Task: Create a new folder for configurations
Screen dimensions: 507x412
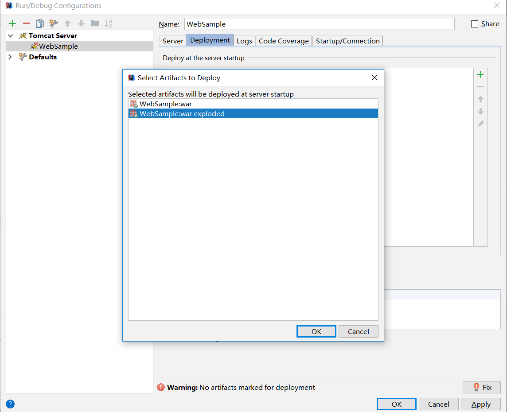Action: tap(95, 23)
